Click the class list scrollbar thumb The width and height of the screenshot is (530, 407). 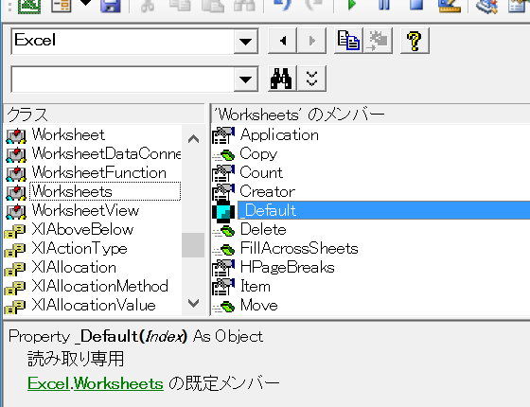[193, 245]
